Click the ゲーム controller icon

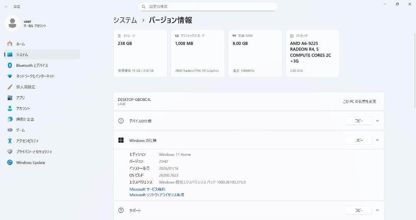(x=10, y=130)
